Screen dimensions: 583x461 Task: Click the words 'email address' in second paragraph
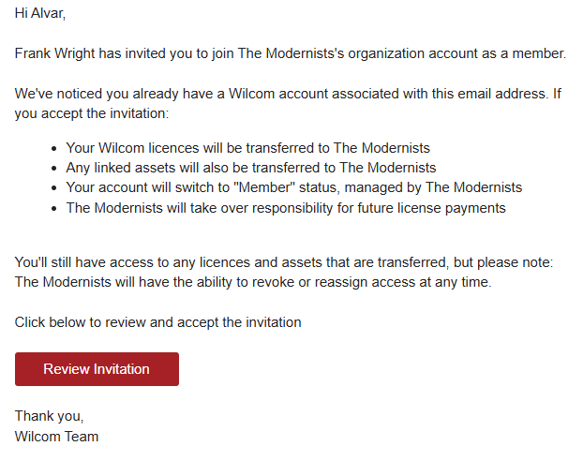(502, 94)
